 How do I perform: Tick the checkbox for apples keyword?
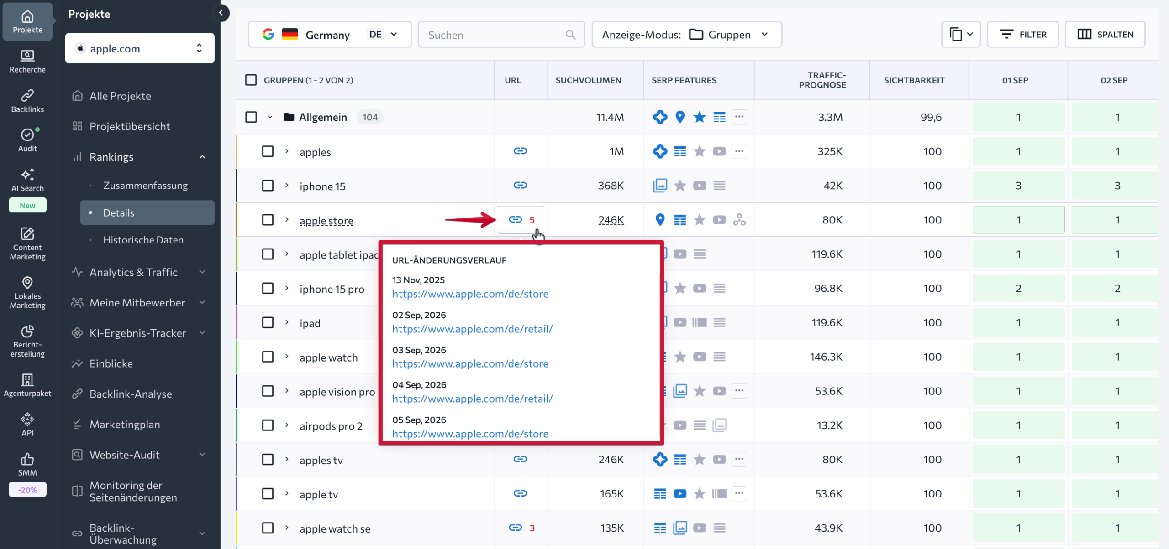coord(268,151)
